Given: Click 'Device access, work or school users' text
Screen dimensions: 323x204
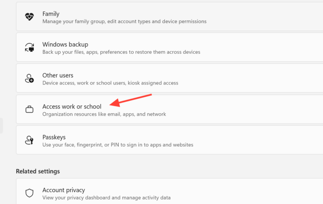Looking at the screenshot, I should pyautogui.click(x=110, y=83).
